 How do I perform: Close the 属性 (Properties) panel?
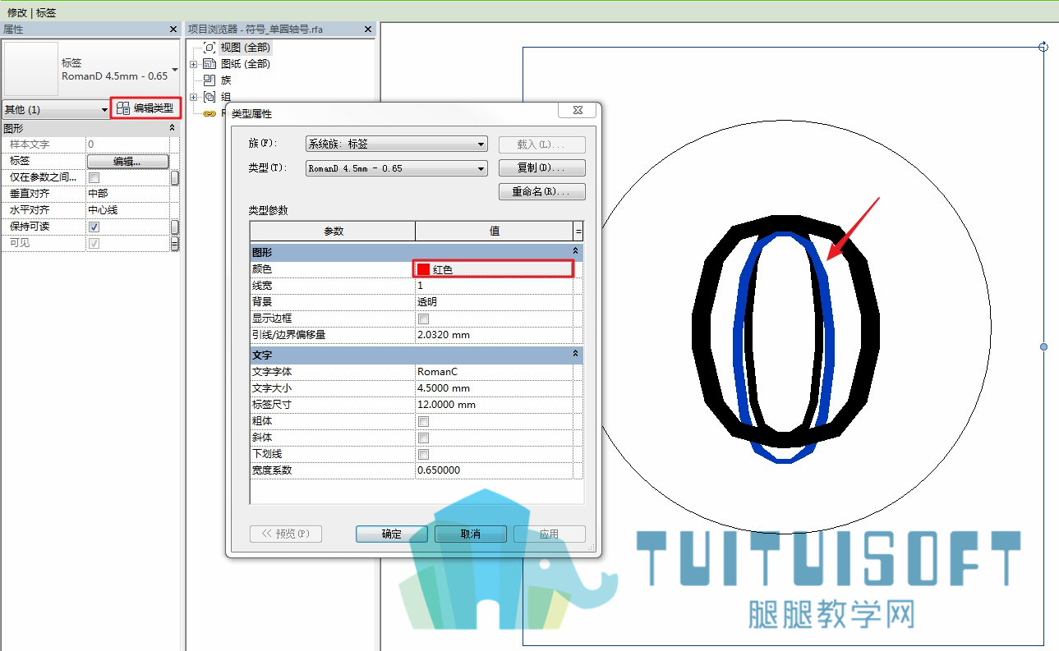(173, 29)
